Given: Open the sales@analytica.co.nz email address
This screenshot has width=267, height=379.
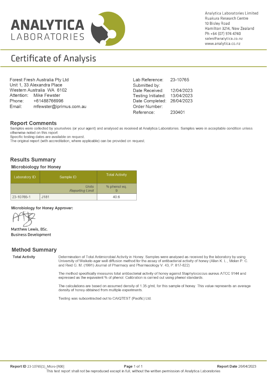Looking at the screenshot, I should click(224, 39).
